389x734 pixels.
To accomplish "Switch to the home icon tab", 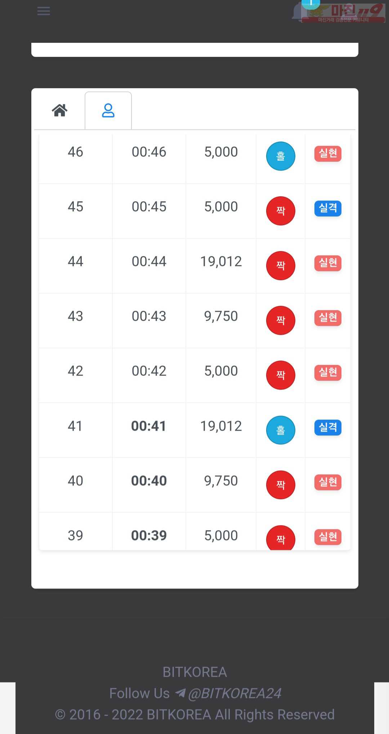I will [x=60, y=110].
